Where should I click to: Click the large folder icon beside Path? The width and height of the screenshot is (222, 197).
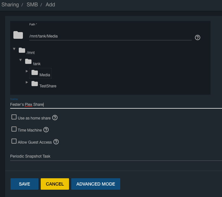pos(18,35)
